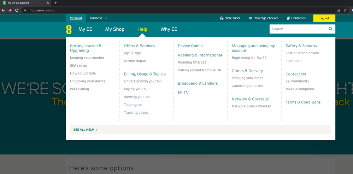The image size is (353, 174).
Task: Open Device Repair link
Action: tap(135, 61)
